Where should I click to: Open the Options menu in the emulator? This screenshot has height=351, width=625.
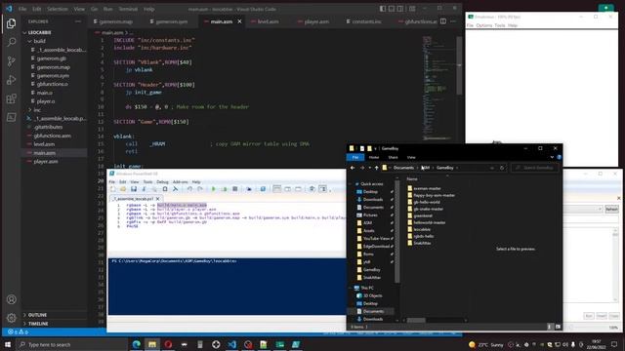pyautogui.click(x=484, y=25)
